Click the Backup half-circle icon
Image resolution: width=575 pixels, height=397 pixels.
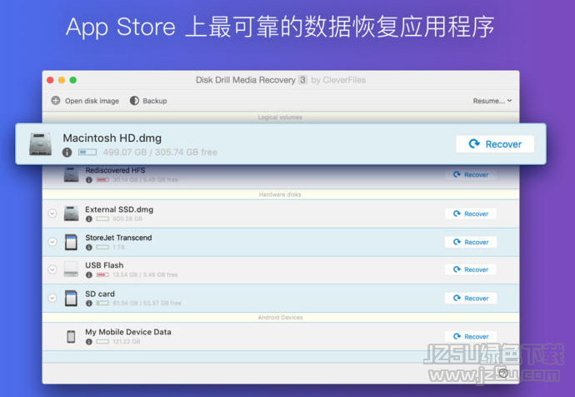click(134, 101)
